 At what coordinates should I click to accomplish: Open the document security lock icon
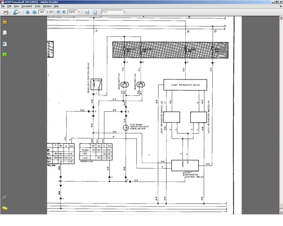(4, 22)
